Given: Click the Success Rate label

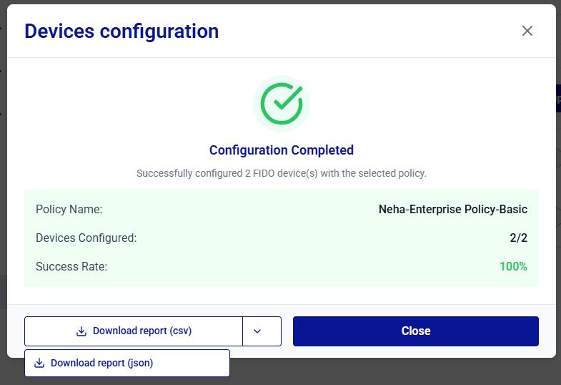Looking at the screenshot, I should (71, 266).
